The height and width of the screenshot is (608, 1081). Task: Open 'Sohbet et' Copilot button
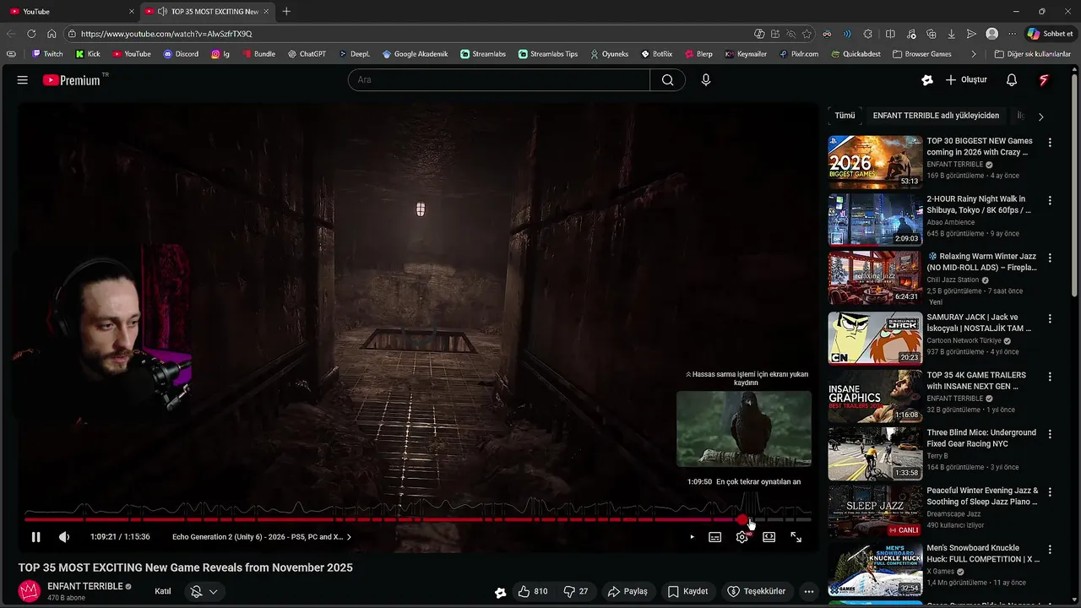pos(1050,34)
